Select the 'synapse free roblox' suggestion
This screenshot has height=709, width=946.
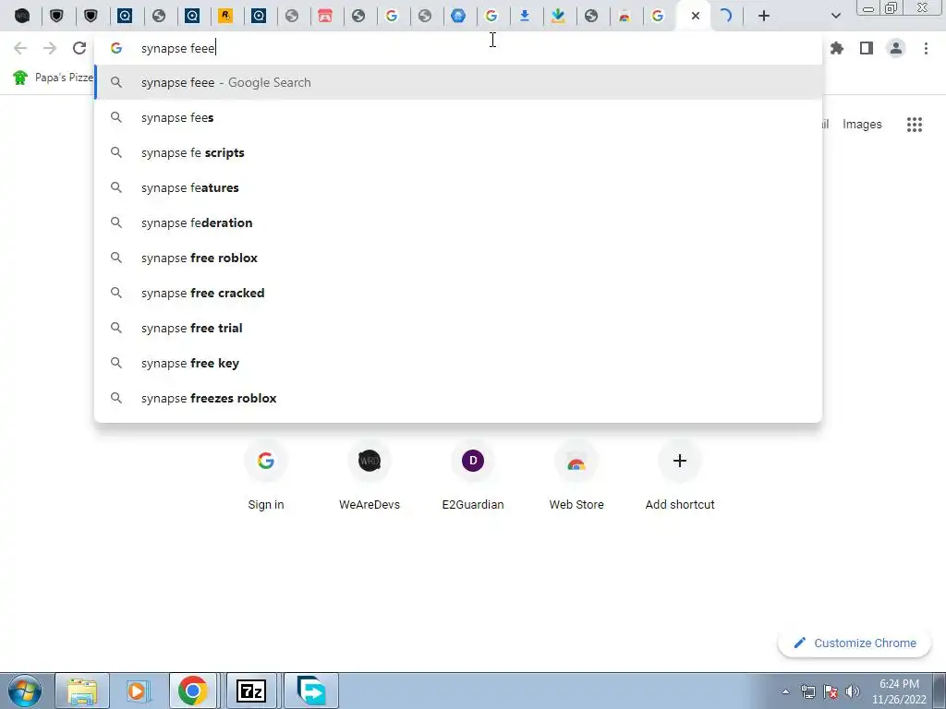click(458, 258)
